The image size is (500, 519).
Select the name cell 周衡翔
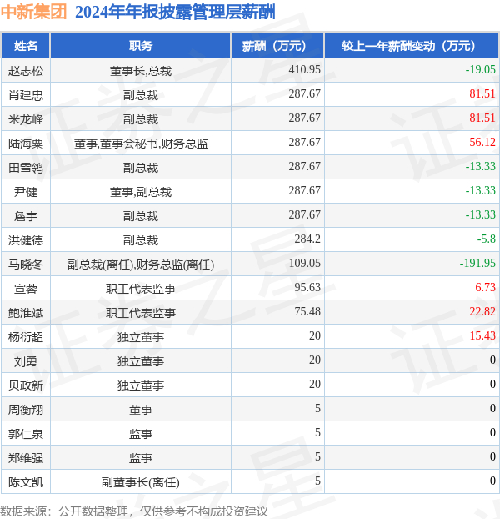pyautogui.click(x=26, y=410)
